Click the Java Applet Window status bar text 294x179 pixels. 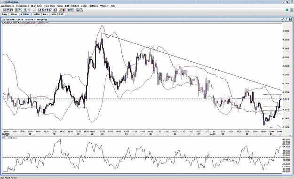point(9,178)
